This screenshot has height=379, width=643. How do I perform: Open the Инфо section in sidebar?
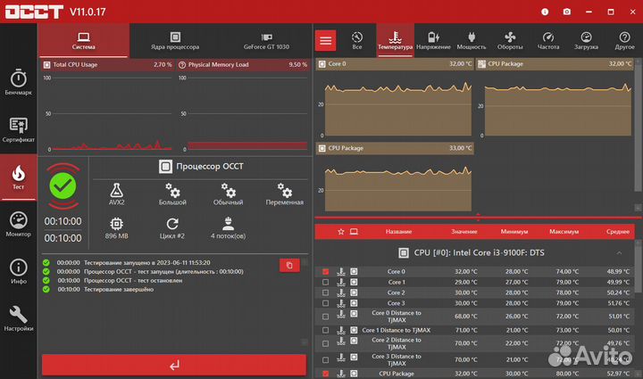[19, 272]
